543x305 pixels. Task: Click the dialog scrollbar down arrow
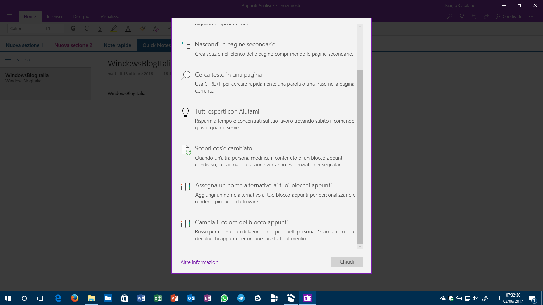[x=360, y=247]
